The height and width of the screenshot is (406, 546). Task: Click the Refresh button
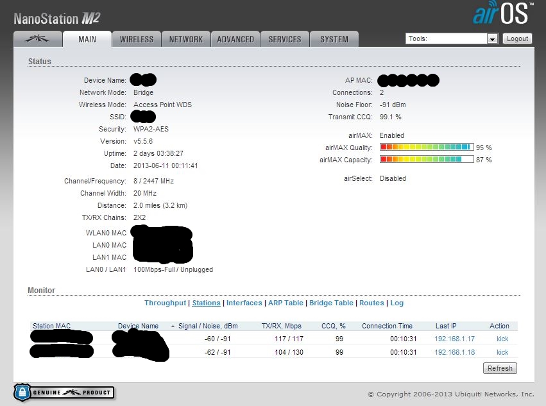[x=500, y=368]
